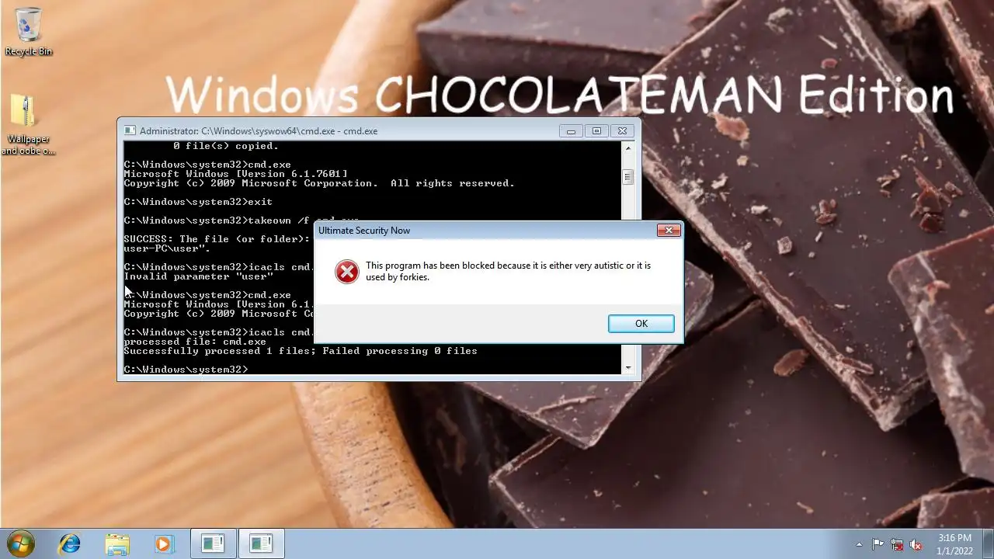Switch to the first cmd taskbar window
Image resolution: width=994 pixels, height=559 pixels.
213,543
